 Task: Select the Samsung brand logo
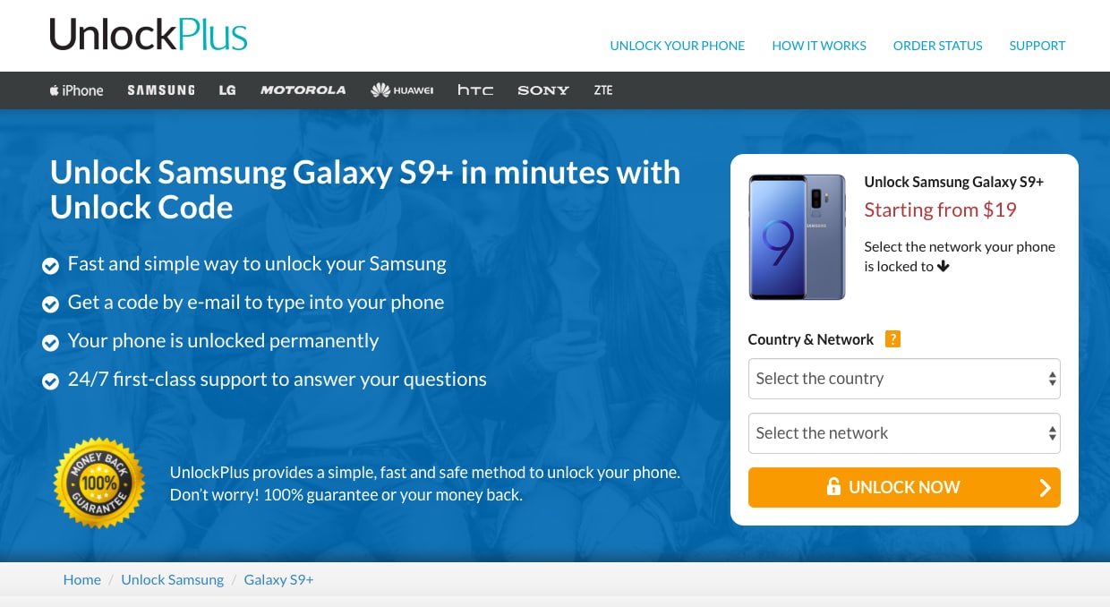tap(161, 90)
